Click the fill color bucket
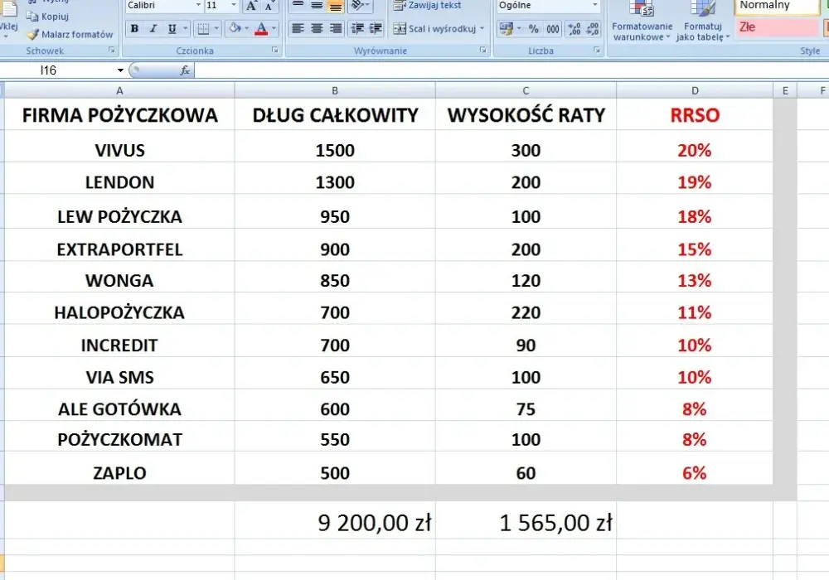 coord(235,28)
